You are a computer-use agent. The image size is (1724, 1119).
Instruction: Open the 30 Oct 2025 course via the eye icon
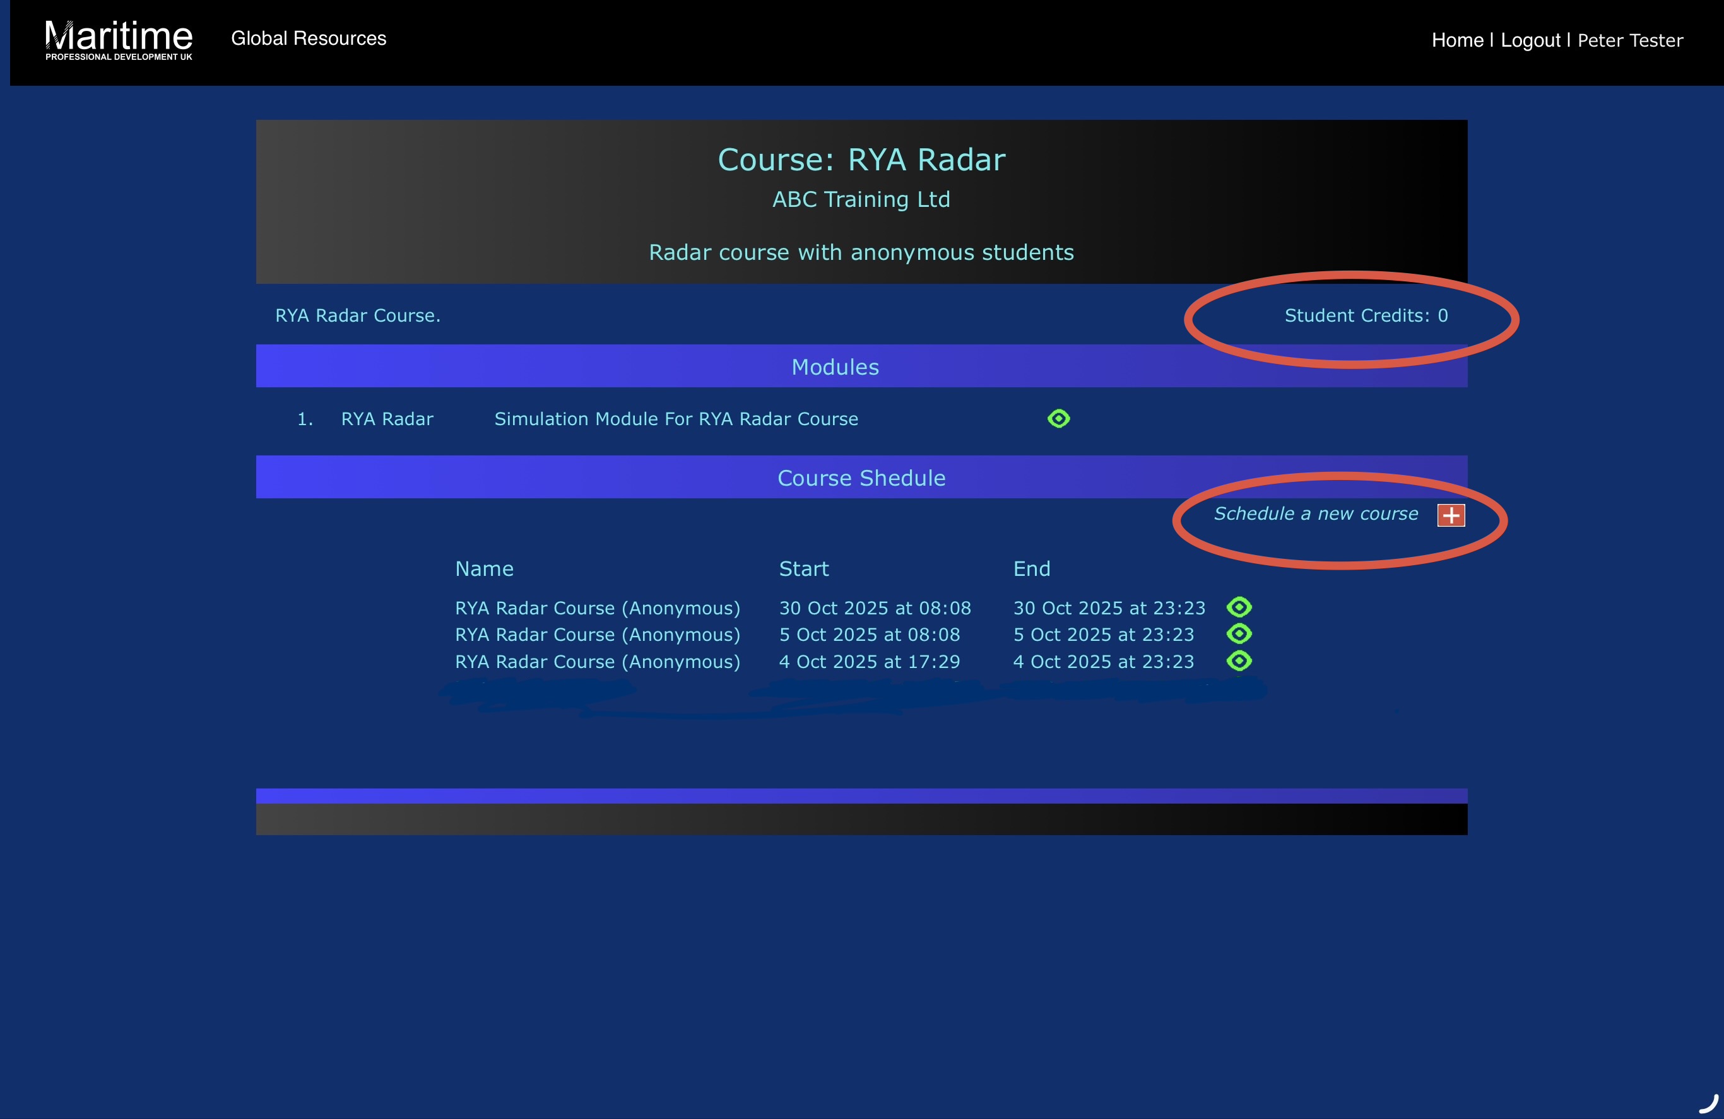pos(1239,607)
